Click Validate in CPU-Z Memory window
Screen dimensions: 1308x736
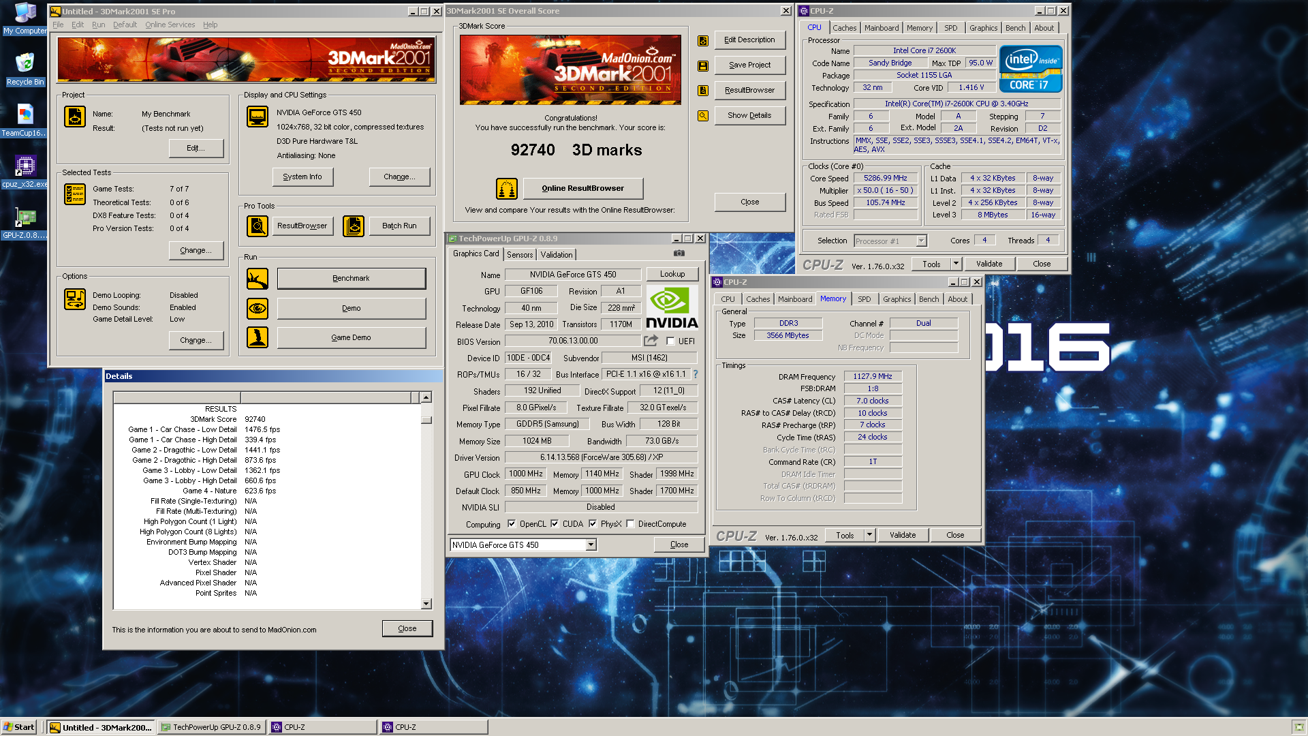903,535
